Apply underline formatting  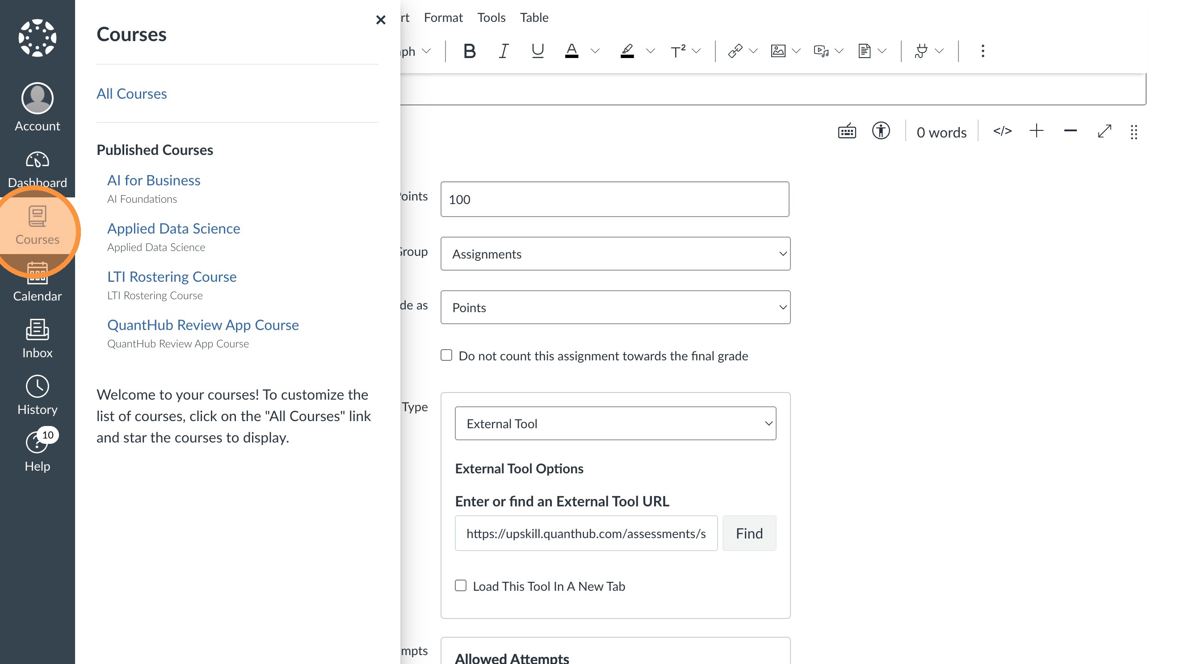[x=537, y=51]
